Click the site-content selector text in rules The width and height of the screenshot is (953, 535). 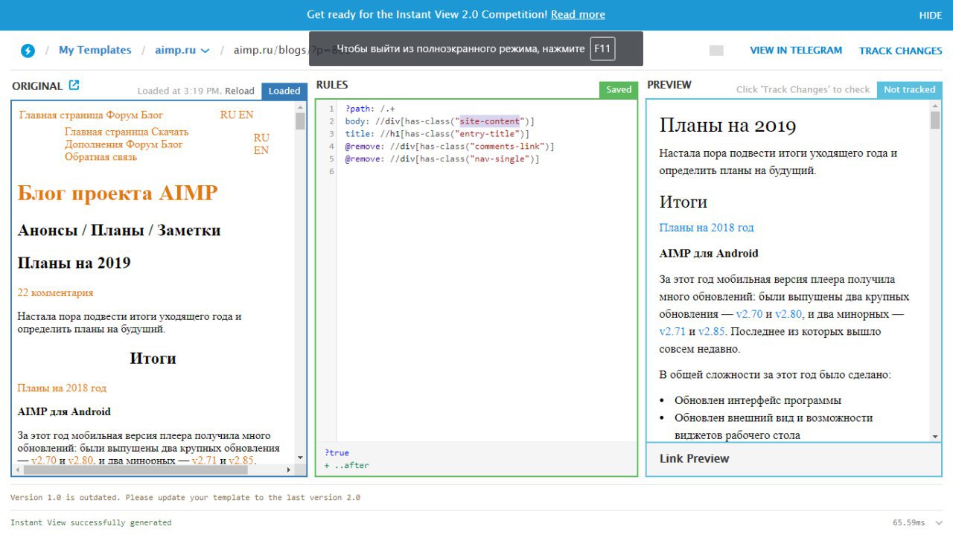(489, 121)
